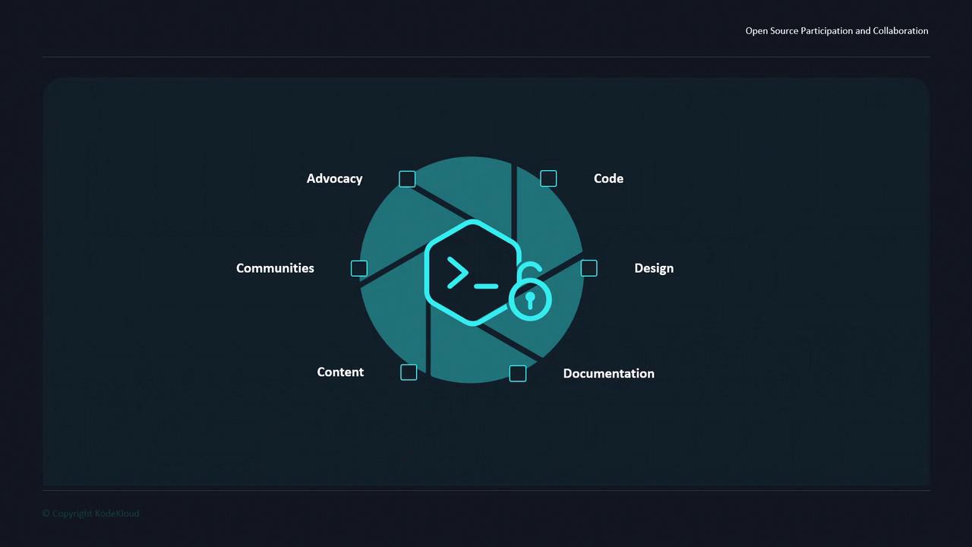The width and height of the screenshot is (972, 547).
Task: Enable the Documentation checkbox
Action: coord(518,373)
